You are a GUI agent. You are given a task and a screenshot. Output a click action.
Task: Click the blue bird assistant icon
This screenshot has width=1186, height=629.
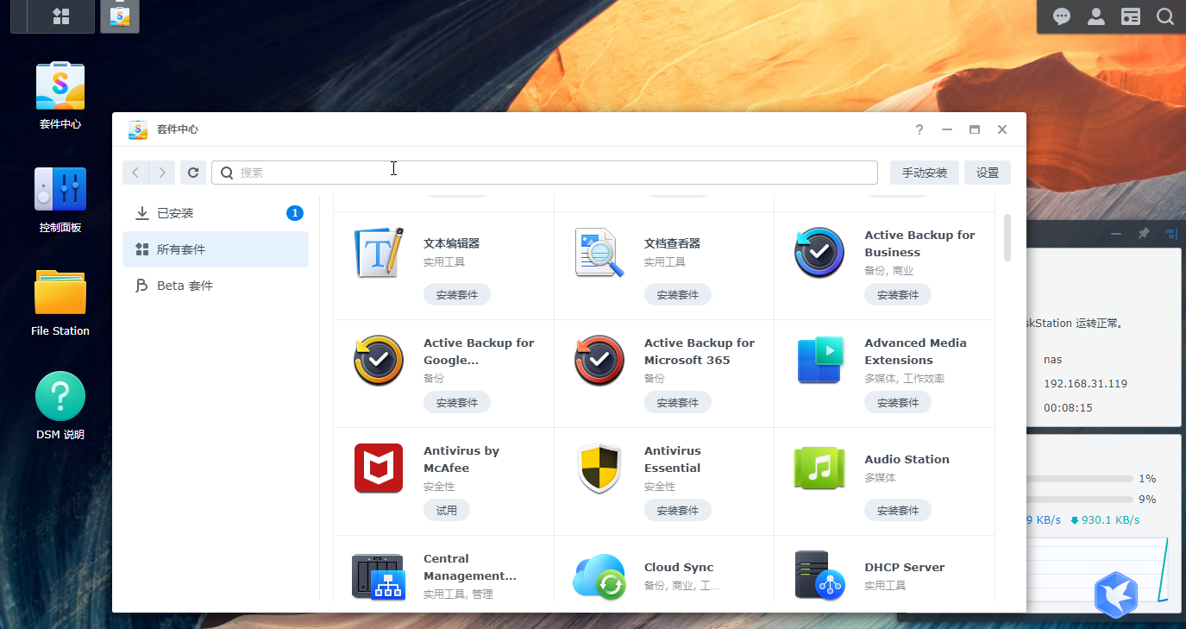coord(1116,595)
